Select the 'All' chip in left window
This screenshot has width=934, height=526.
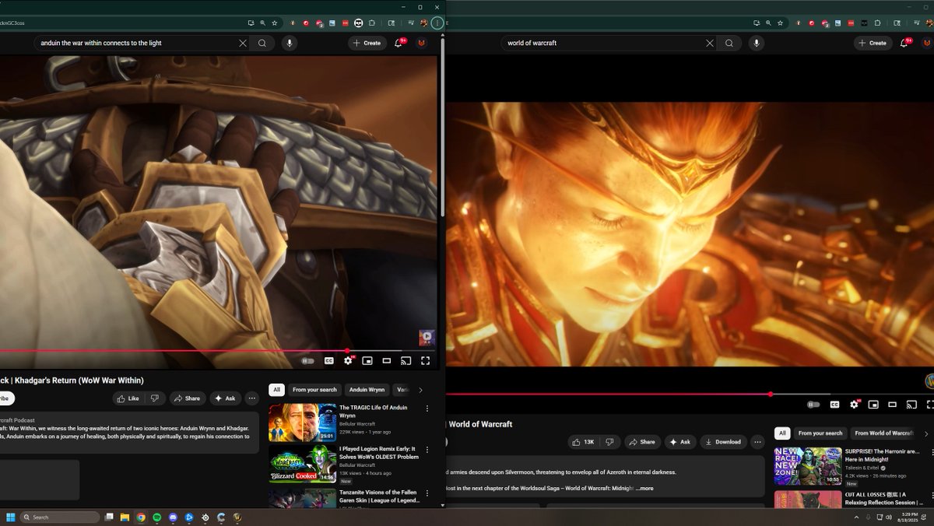[276, 390]
